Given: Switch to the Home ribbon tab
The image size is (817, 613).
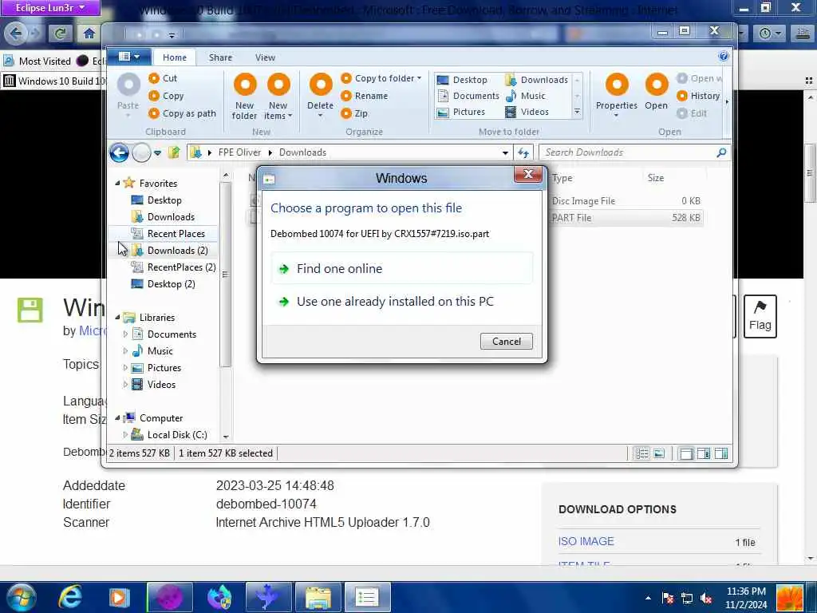Looking at the screenshot, I should tap(175, 57).
